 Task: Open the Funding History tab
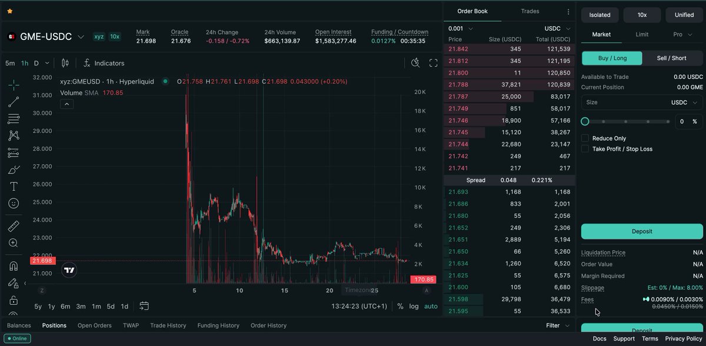218,325
